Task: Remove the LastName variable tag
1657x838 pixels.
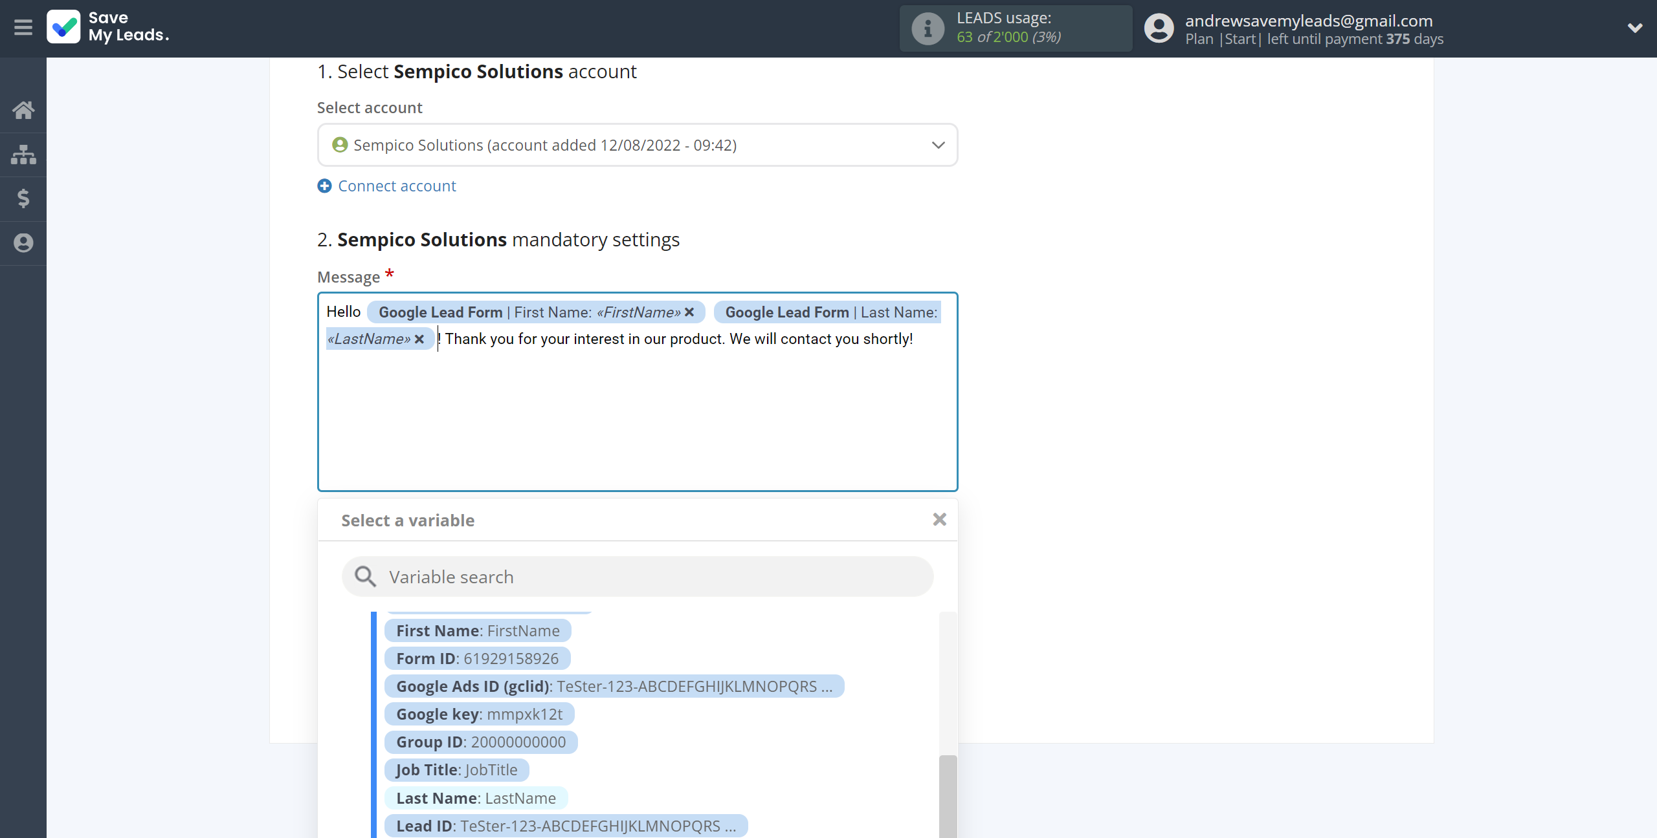Action: (x=419, y=339)
